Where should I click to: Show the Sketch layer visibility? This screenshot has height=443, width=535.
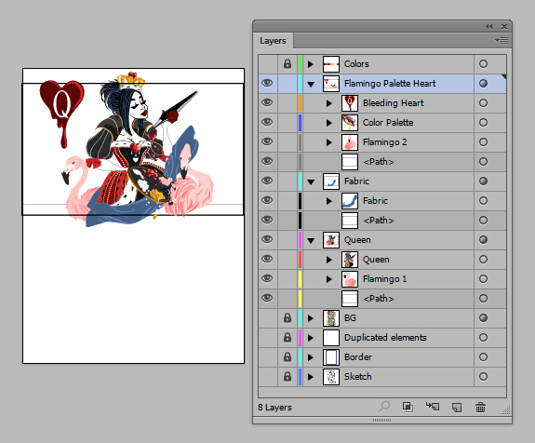(268, 376)
